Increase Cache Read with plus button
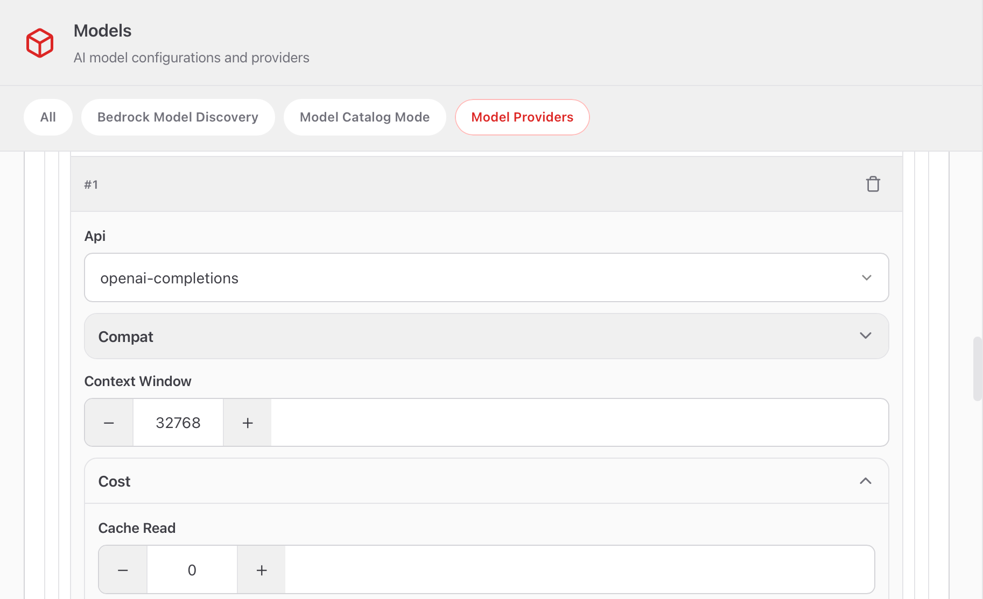This screenshot has height=599, width=983. 262,571
